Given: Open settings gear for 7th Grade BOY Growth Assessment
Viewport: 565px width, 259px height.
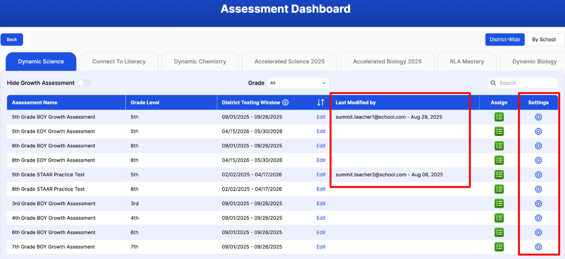Looking at the screenshot, I should click(x=538, y=247).
